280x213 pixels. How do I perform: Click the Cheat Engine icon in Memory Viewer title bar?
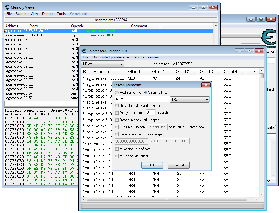(7, 7)
